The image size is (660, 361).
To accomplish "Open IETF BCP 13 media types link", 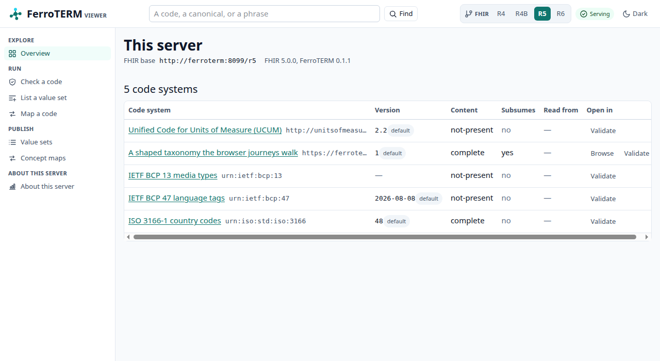I will [x=173, y=175].
